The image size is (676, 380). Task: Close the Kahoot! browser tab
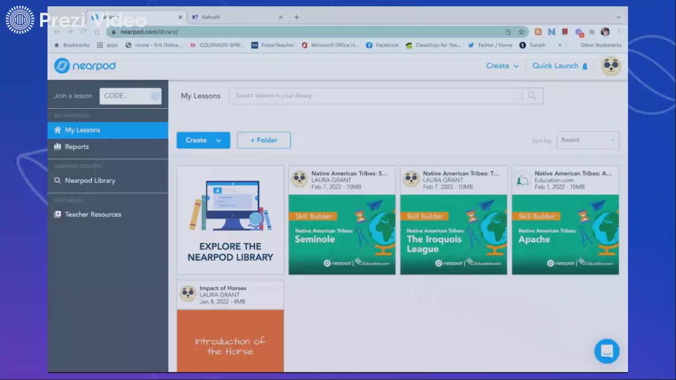tap(280, 17)
